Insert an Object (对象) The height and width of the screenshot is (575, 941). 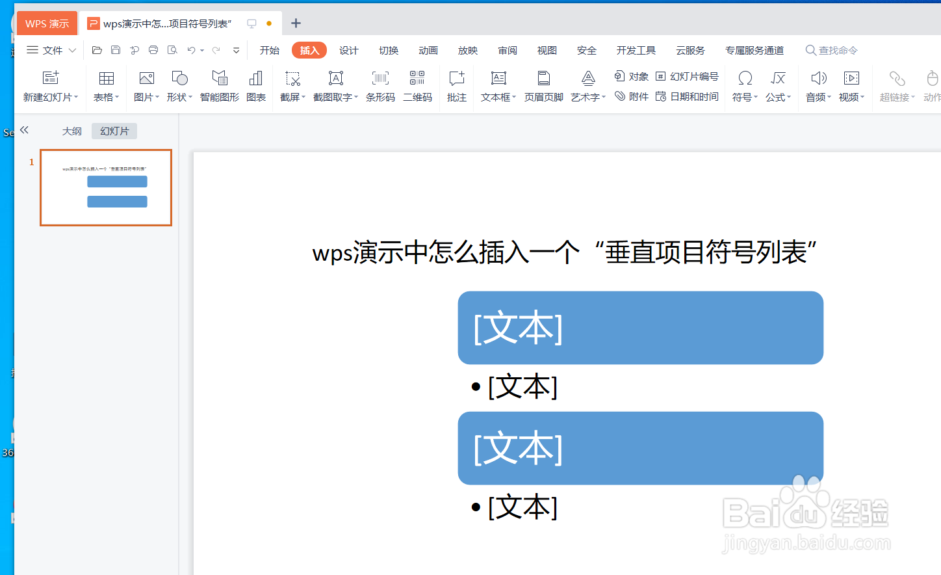[632, 76]
